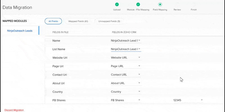Screen dimensions: 225x112
Task: Open the Contact URL mapping dropdown
Action: point(126,75)
